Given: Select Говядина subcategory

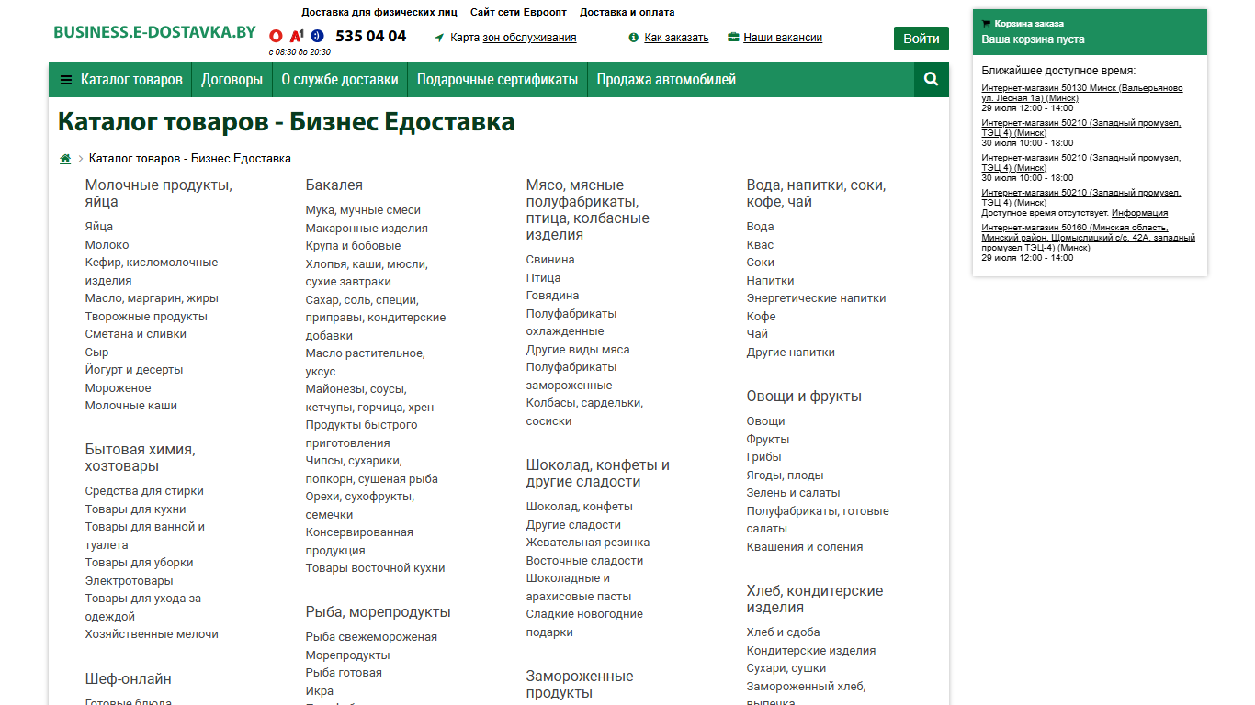Looking at the screenshot, I should (552, 296).
